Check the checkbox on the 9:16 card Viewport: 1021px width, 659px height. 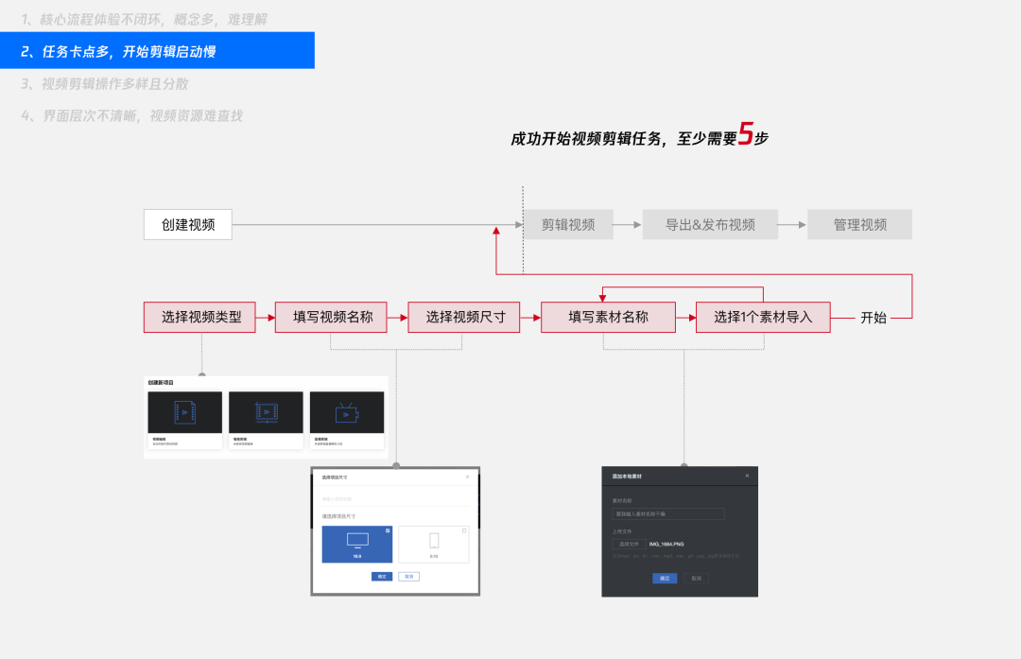[x=464, y=530]
